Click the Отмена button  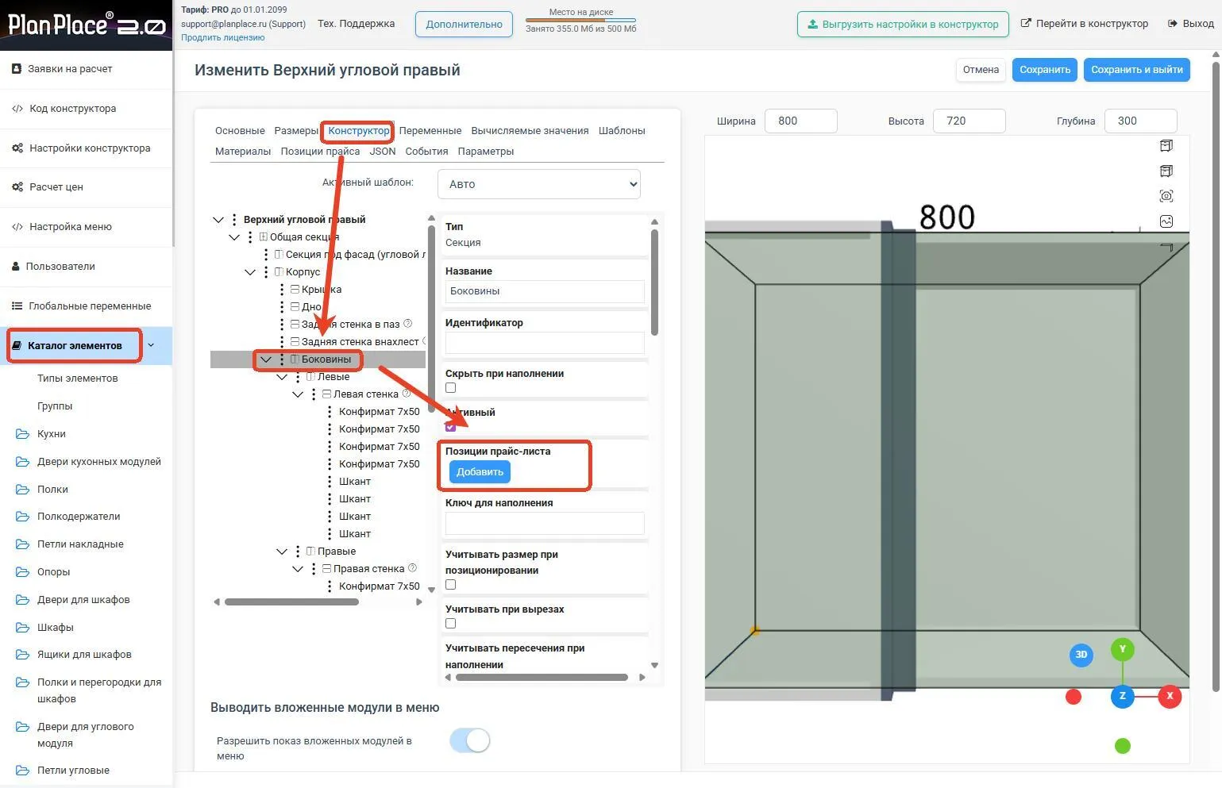coord(981,70)
